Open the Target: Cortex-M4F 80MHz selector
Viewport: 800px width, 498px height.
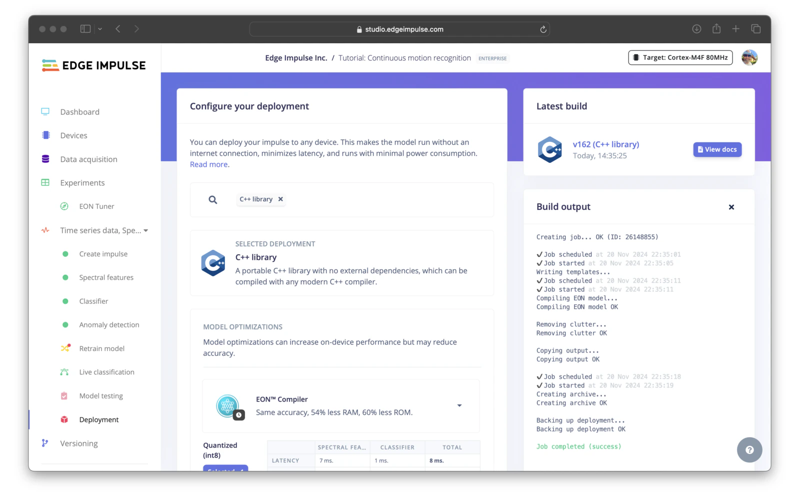coord(680,57)
